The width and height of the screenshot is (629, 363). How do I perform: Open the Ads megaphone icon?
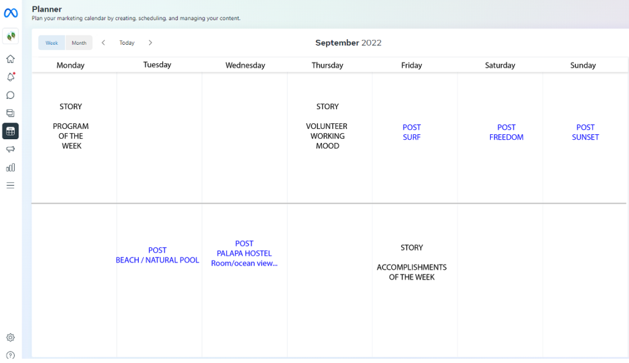pyautogui.click(x=10, y=149)
